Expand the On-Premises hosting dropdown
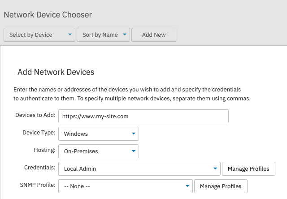The height and width of the screenshot is (199, 287). coord(99,151)
